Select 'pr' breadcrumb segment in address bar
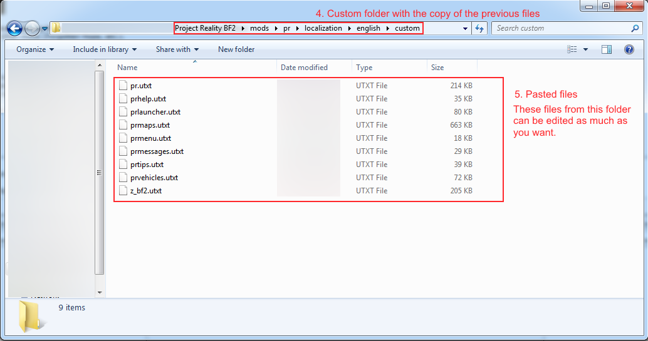 tap(287, 28)
